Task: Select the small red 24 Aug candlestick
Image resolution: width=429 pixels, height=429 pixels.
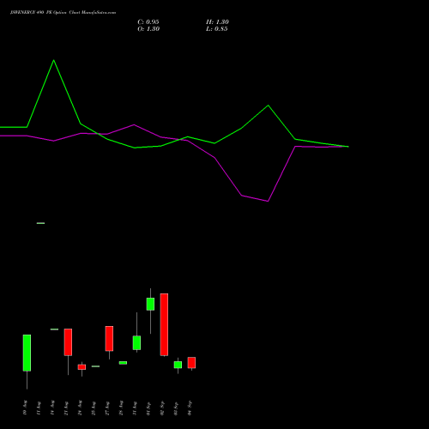Action: click(x=82, y=367)
